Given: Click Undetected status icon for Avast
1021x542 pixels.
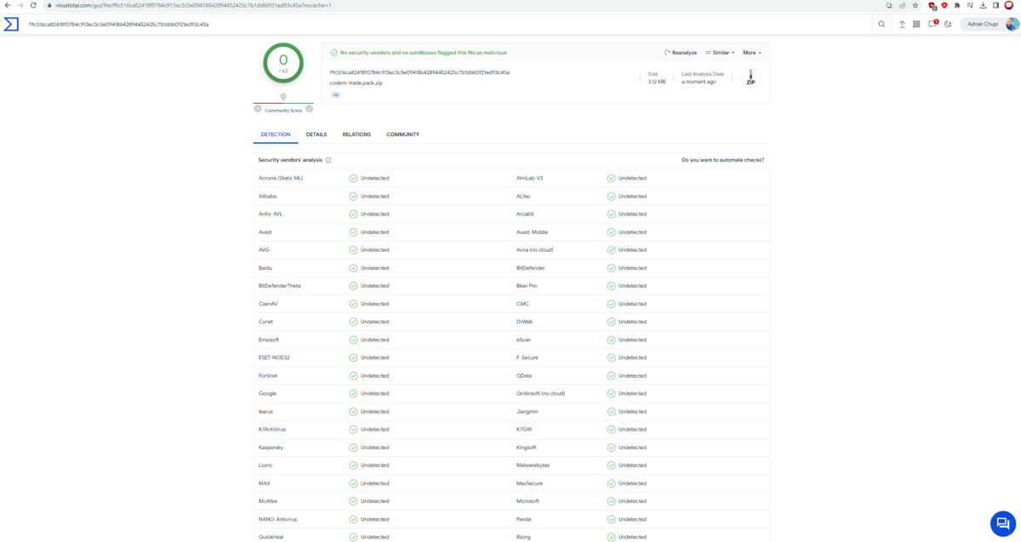Looking at the screenshot, I should coord(353,232).
